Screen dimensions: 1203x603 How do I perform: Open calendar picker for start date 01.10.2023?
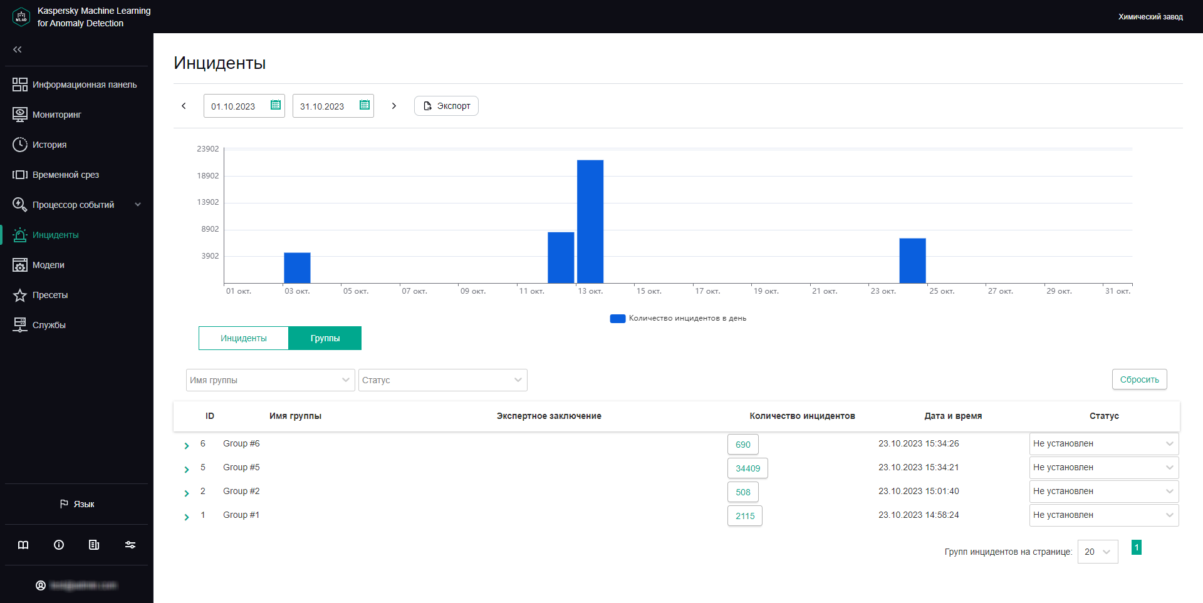click(275, 105)
